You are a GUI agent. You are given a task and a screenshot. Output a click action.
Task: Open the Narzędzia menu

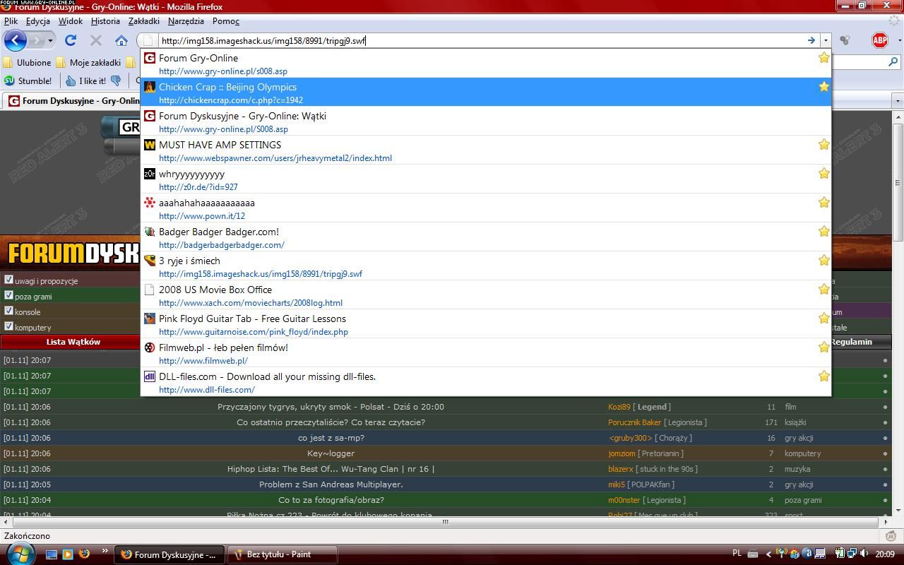click(186, 21)
